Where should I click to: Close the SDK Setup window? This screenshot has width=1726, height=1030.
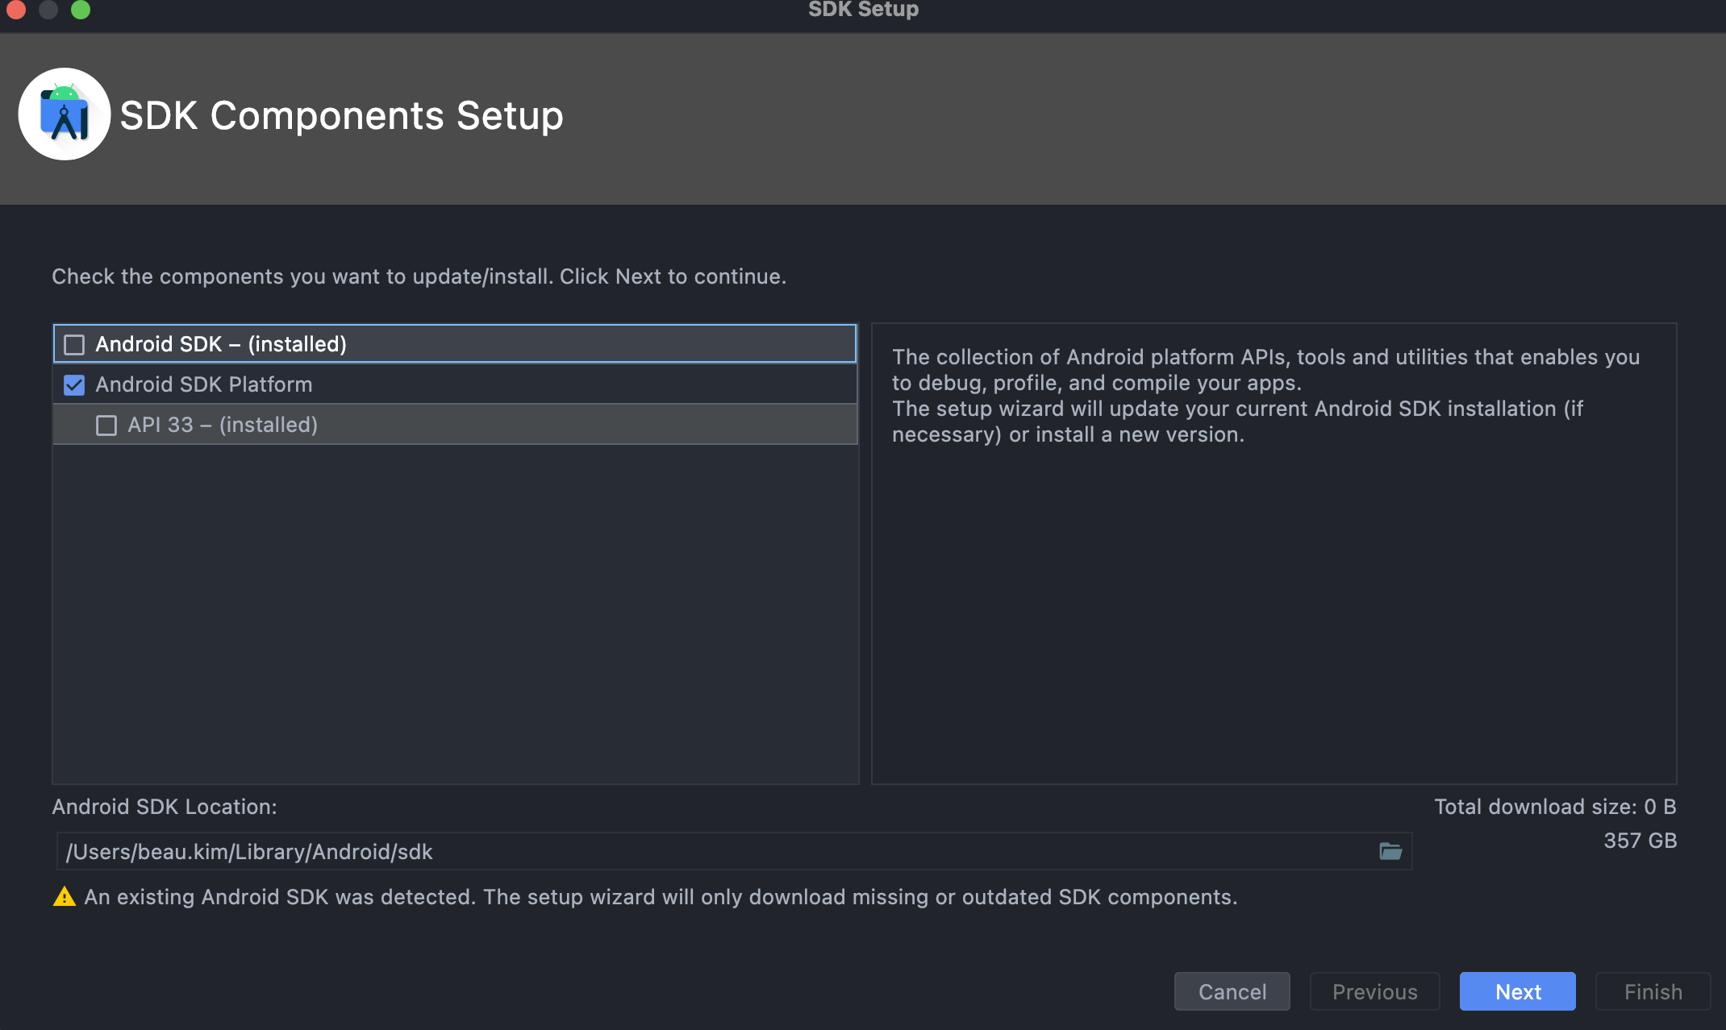click(x=16, y=10)
